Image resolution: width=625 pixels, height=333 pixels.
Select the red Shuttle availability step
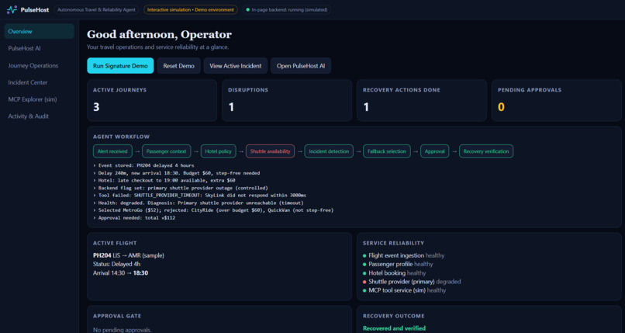(271, 151)
